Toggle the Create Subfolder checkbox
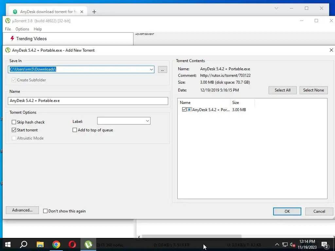The image size is (335, 251). [x=14, y=80]
